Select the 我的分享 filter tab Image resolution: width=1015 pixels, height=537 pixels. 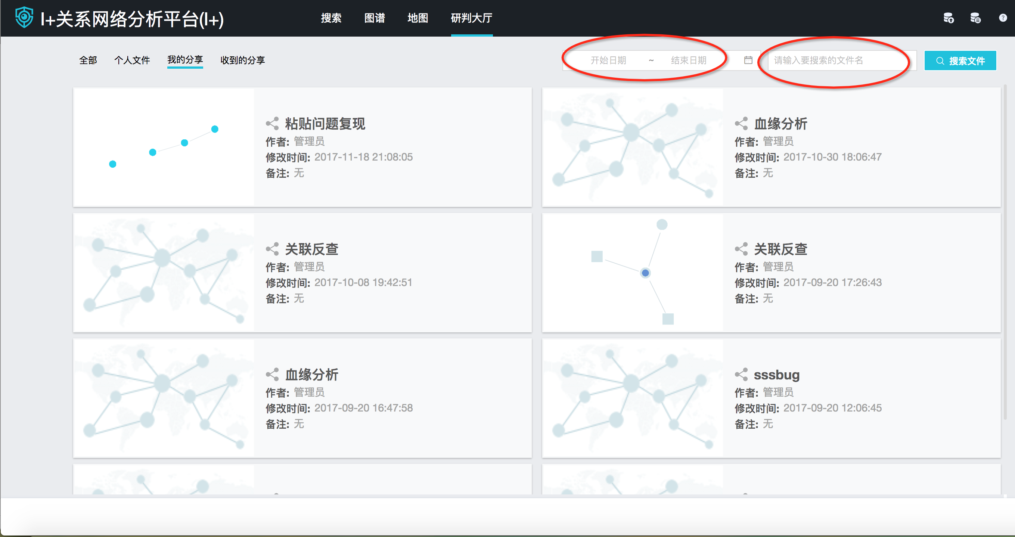click(x=185, y=60)
